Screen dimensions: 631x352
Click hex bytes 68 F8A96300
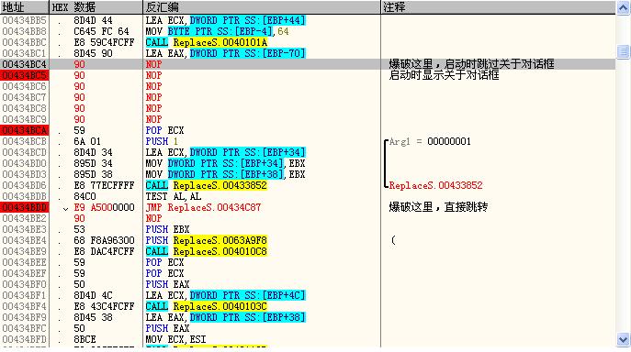[104, 240]
